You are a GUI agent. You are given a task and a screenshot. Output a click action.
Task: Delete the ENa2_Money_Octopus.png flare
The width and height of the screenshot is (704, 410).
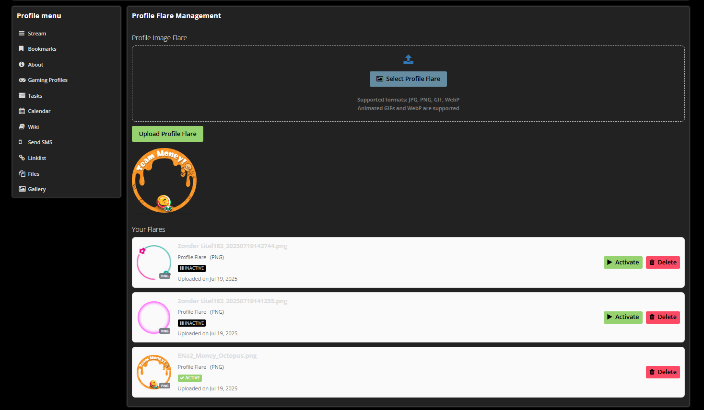tap(662, 372)
